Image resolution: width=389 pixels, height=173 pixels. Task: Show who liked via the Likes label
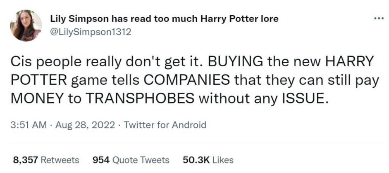tap(223, 160)
